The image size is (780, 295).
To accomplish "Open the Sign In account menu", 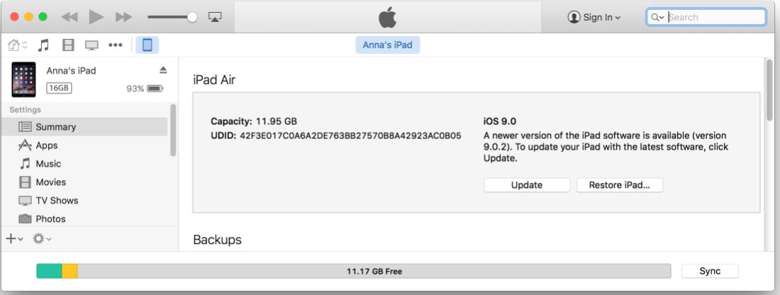I will tap(594, 17).
